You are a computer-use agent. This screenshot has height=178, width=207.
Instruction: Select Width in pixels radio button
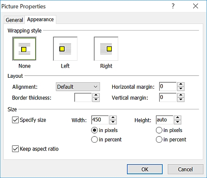(x=94, y=130)
